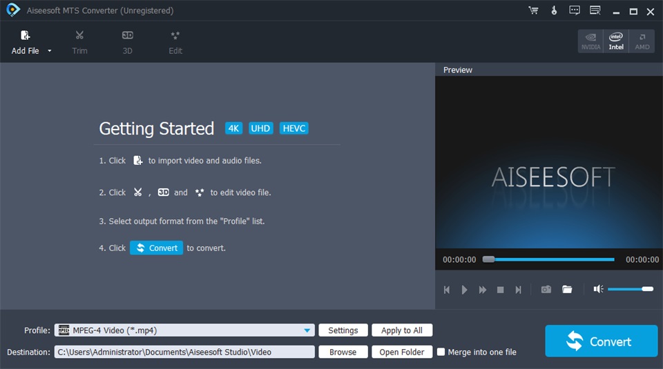The image size is (663, 369).
Task: Minimize the application window
Action: 616,12
